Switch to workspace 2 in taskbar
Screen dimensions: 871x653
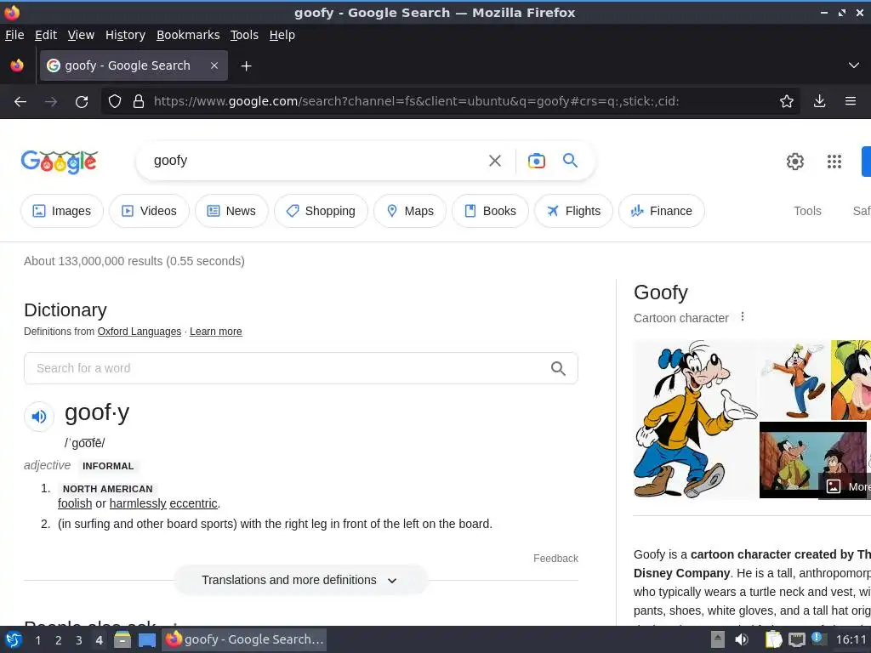tap(59, 640)
